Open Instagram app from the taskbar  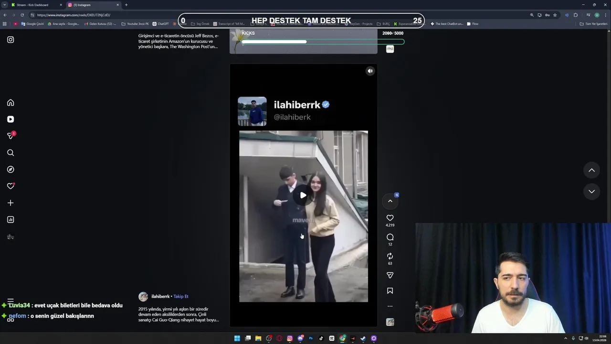290,338
